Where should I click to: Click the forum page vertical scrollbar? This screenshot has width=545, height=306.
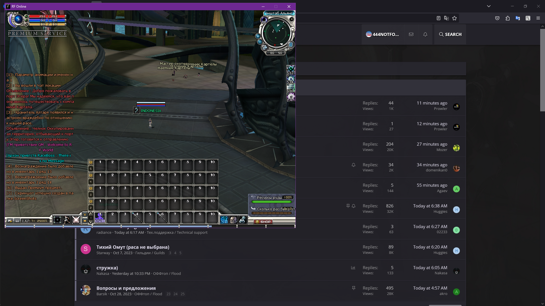tap(542, 69)
